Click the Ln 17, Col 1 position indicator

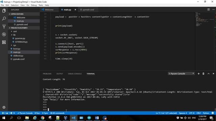click(x=166, y=113)
